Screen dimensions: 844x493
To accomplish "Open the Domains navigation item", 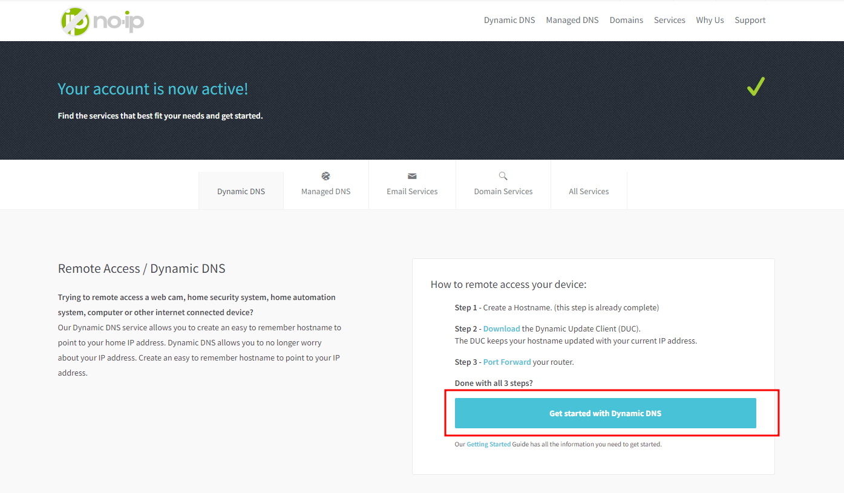I will [x=626, y=20].
